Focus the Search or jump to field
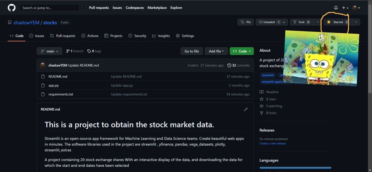Viewport: 372px width, 172px height. (52, 8)
